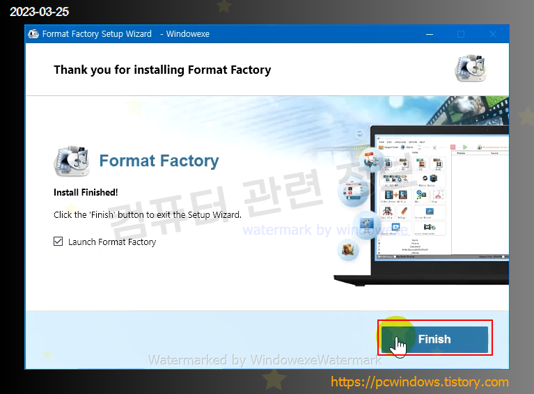Click the disabled maximize button in title bar
This screenshot has width=534, height=394.
[x=461, y=34]
